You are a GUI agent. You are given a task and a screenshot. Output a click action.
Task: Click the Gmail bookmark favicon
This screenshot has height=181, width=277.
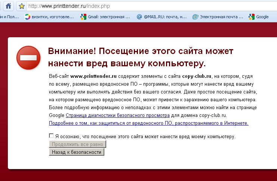pos(83,17)
